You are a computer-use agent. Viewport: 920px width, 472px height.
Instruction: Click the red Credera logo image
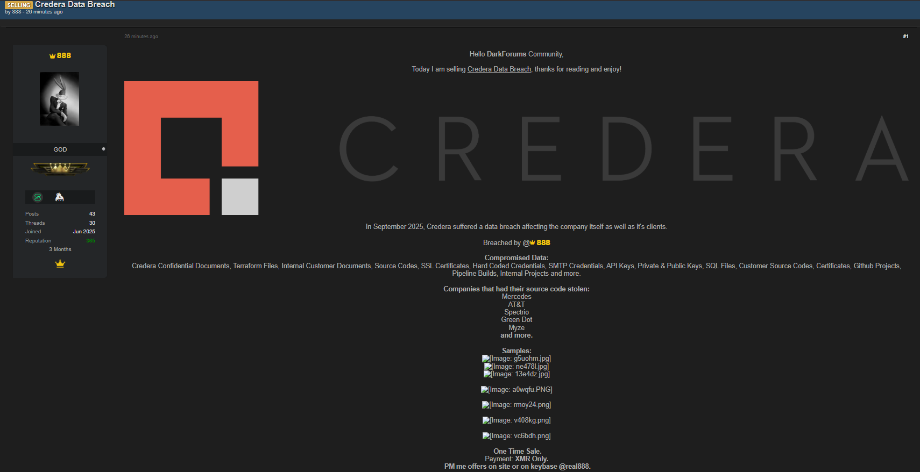click(x=191, y=148)
